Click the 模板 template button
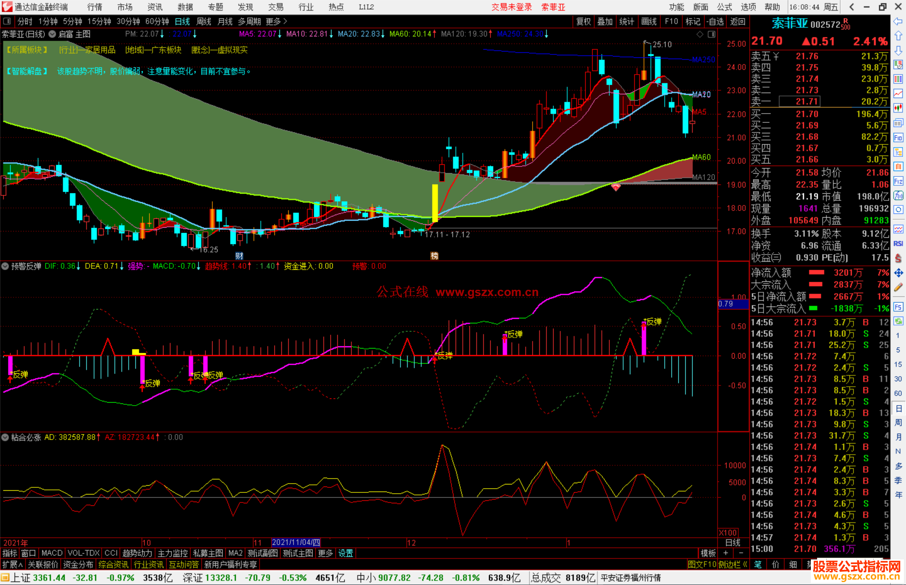The image size is (906, 585). tap(708, 553)
